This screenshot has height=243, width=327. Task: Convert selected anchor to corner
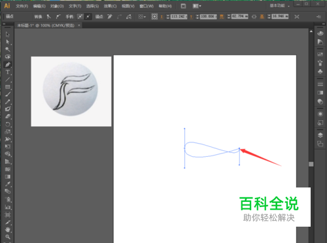coord(49,16)
